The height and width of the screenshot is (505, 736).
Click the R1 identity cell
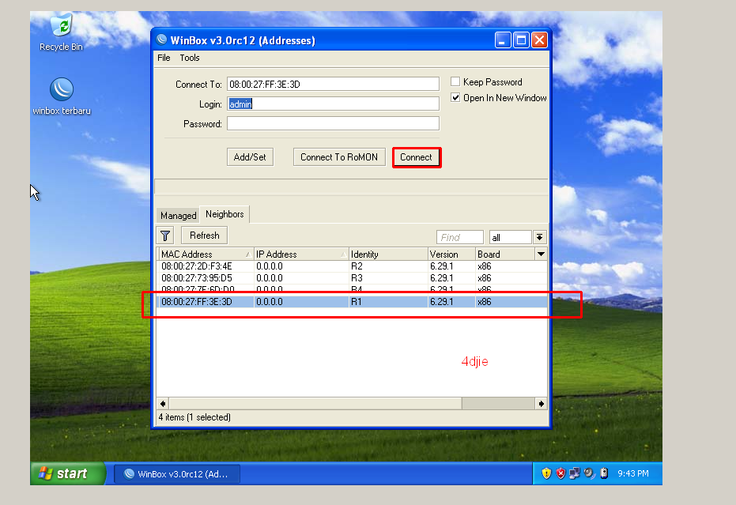coord(357,302)
